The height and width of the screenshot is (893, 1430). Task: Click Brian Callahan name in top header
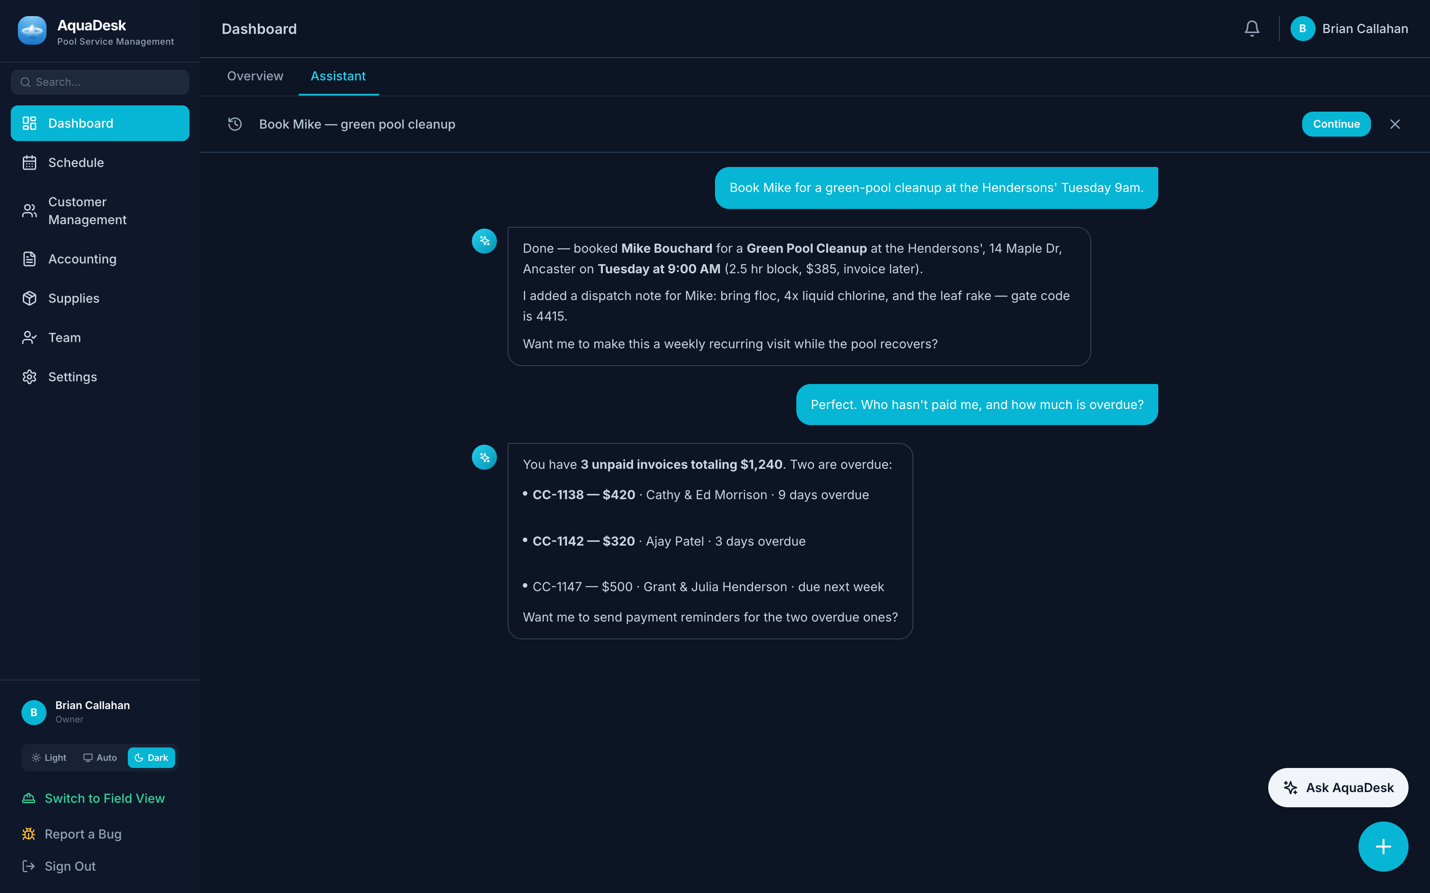[1365, 28]
